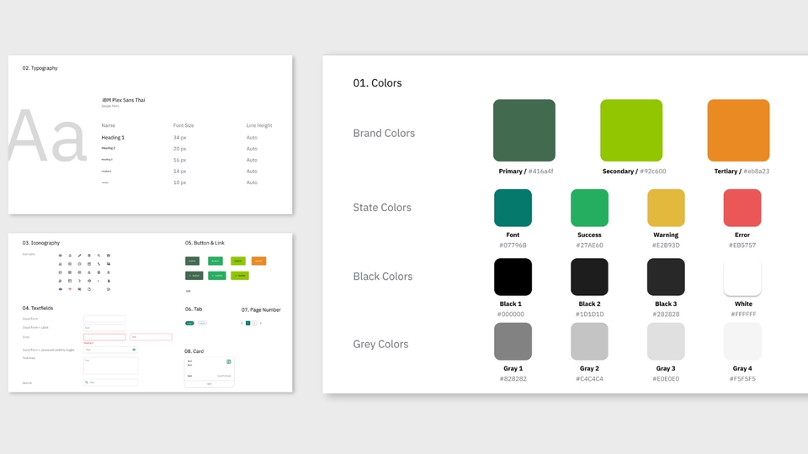
Task: Click the orange tertiary button
Action: point(258,261)
